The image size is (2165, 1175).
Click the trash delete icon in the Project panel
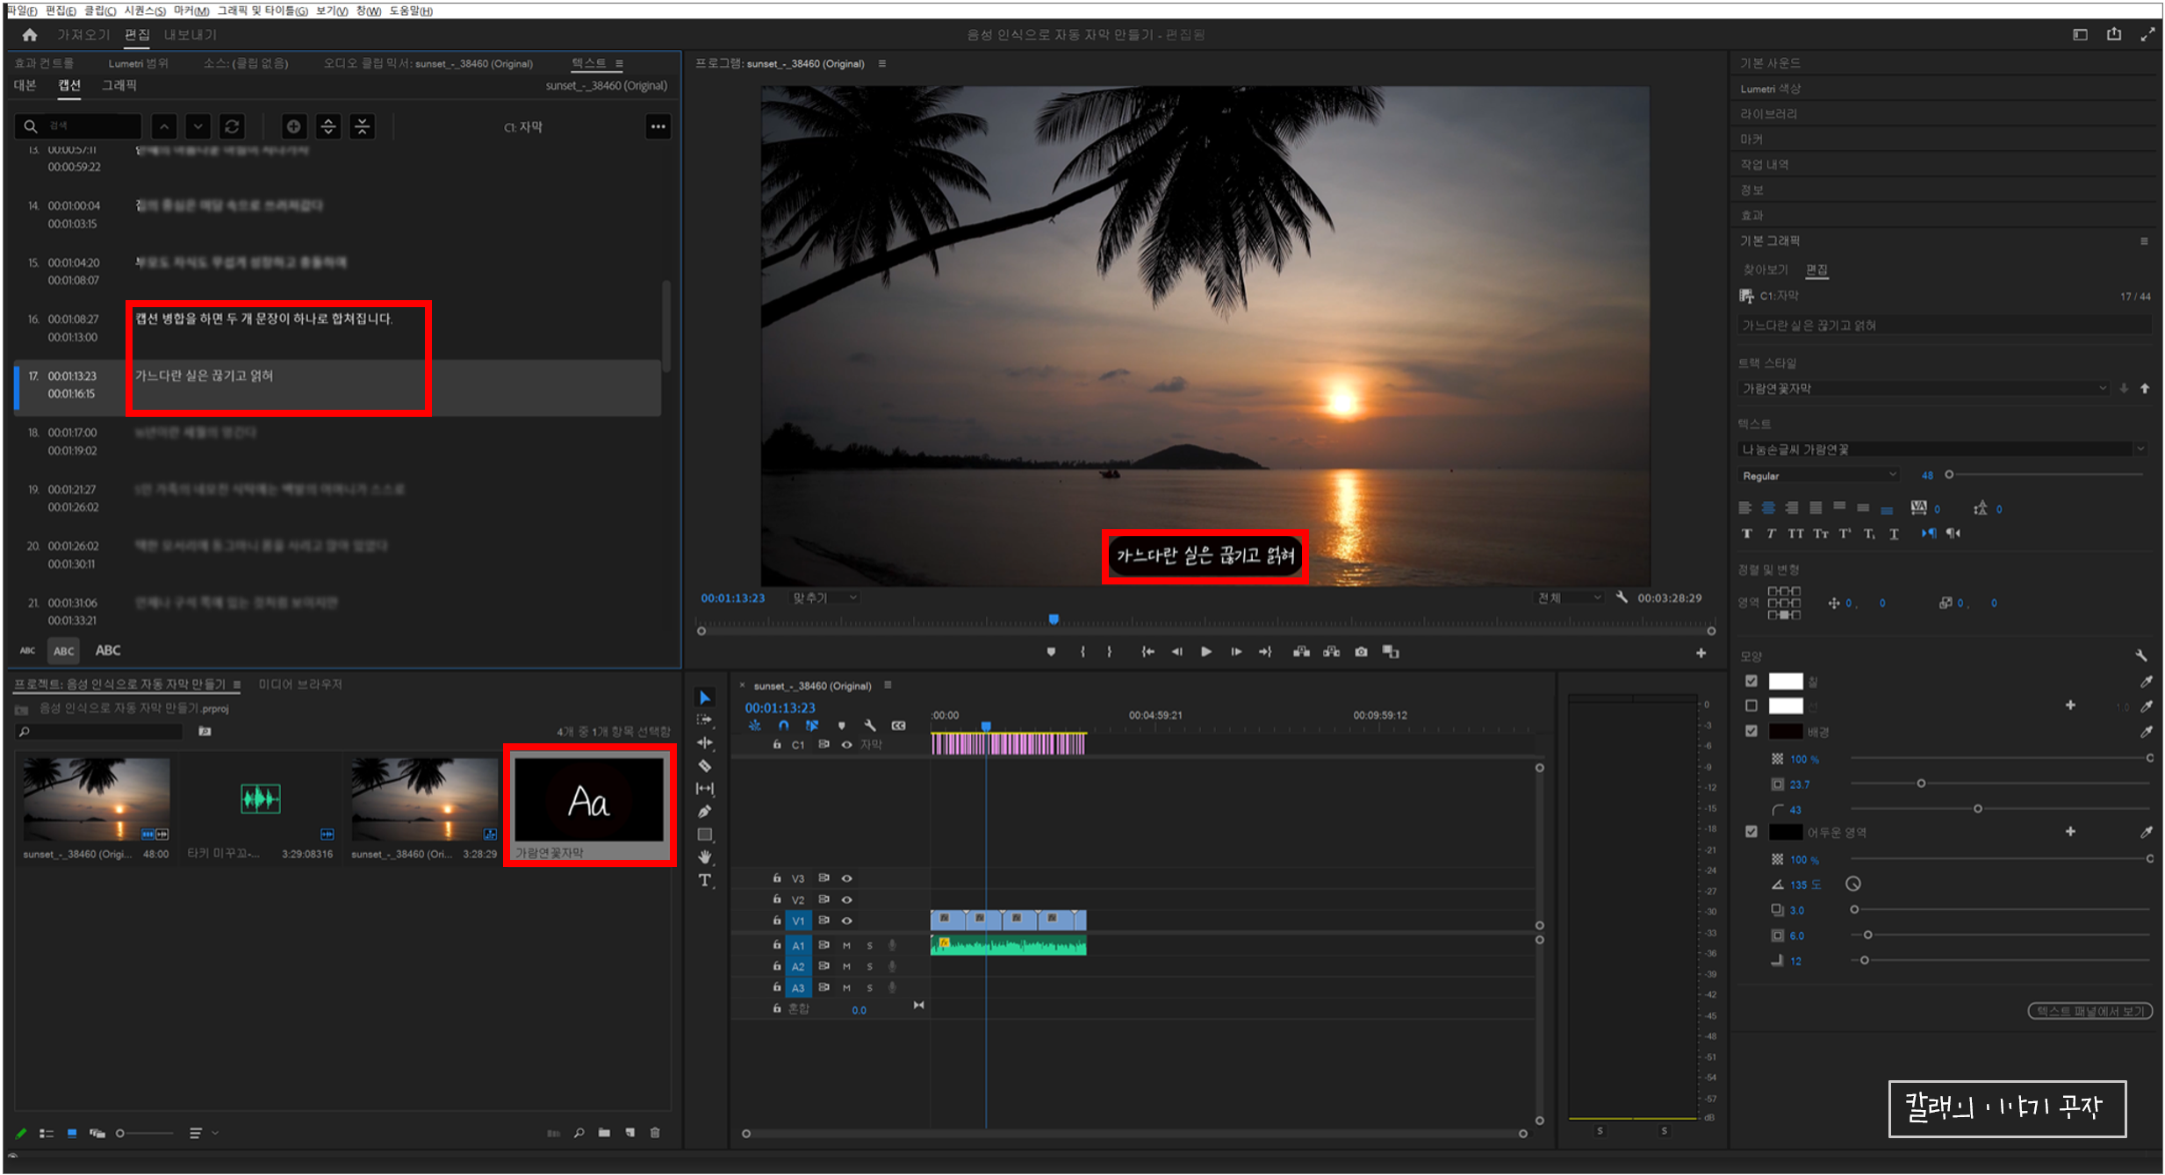[x=655, y=1133]
